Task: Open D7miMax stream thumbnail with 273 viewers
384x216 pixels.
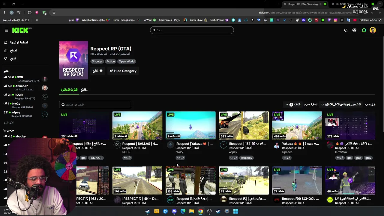Action: [350, 125]
